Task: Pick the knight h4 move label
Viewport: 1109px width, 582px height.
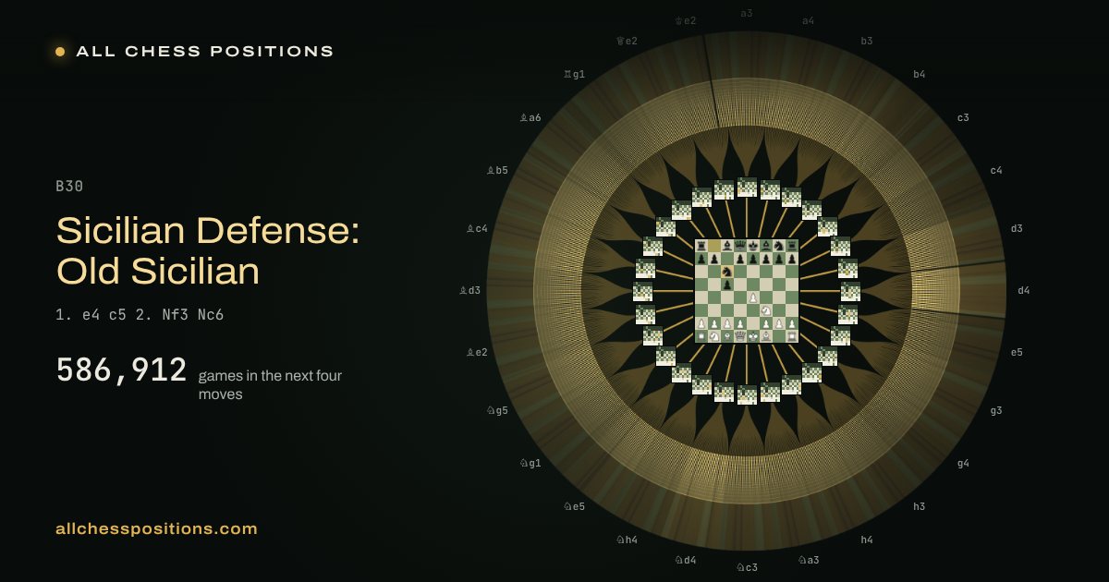Action: [x=627, y=540]
